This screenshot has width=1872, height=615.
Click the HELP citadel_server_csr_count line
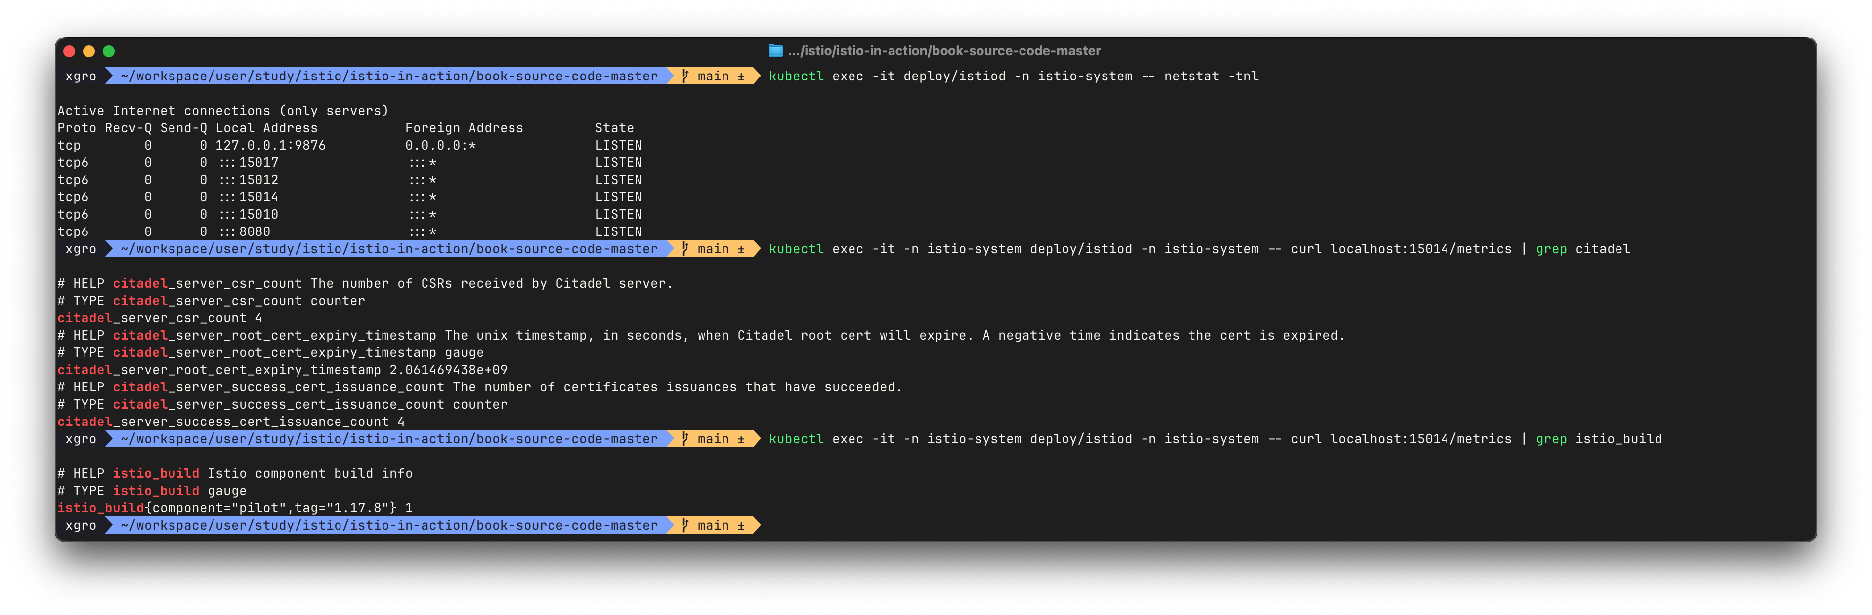tap(366, 284)
